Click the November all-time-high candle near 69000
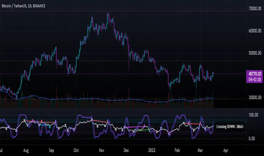The height and width of the screenshot is (156, 264). (108, 18)
